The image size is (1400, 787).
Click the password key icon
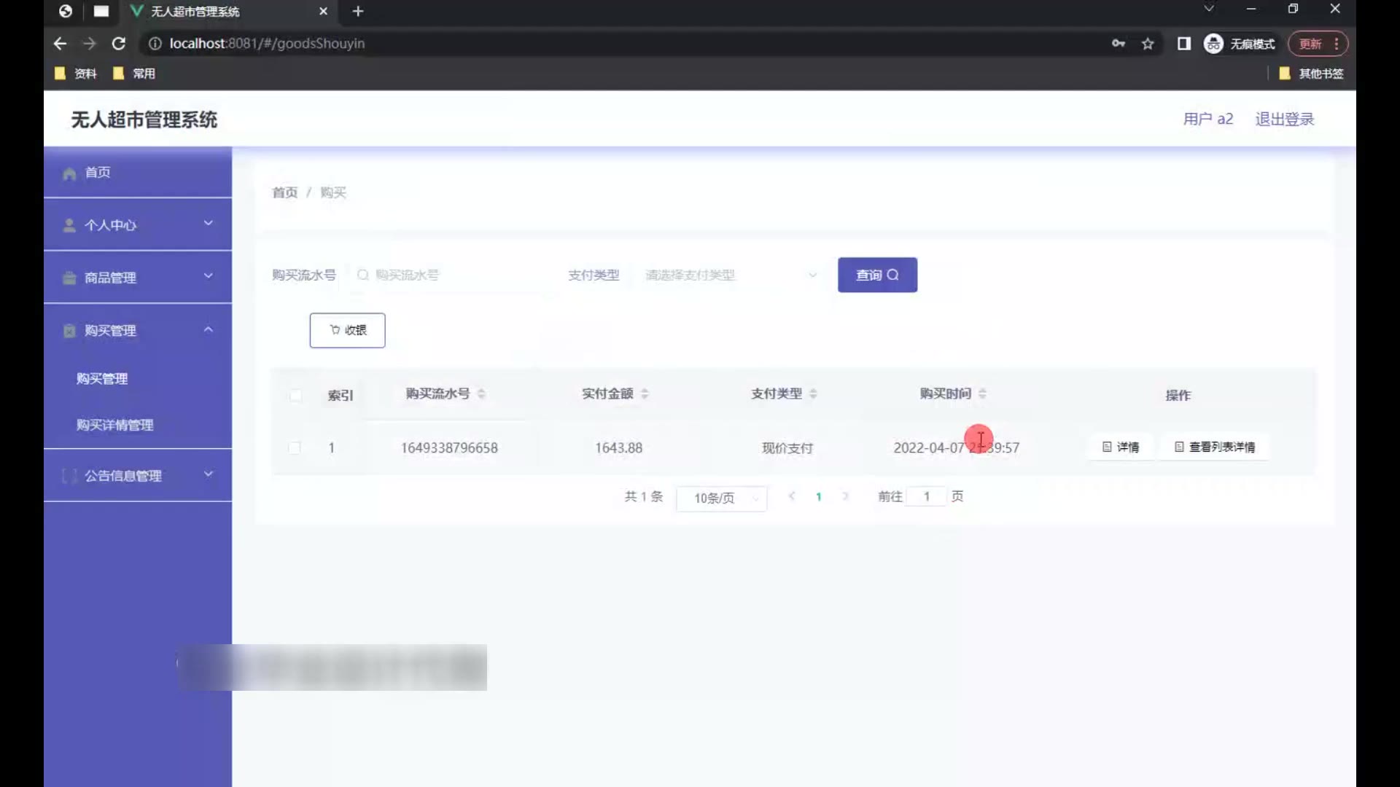[1118, 44]
